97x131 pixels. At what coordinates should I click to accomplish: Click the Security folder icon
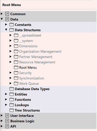16,73
